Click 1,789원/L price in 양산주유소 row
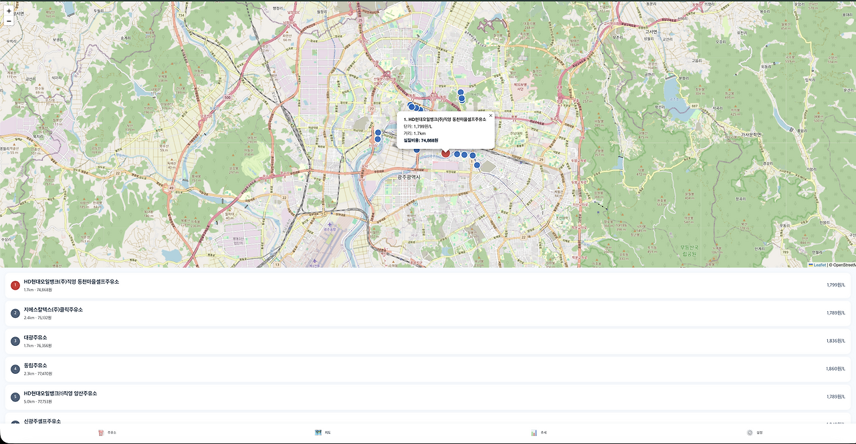856x444 pixels. point(836,397)
